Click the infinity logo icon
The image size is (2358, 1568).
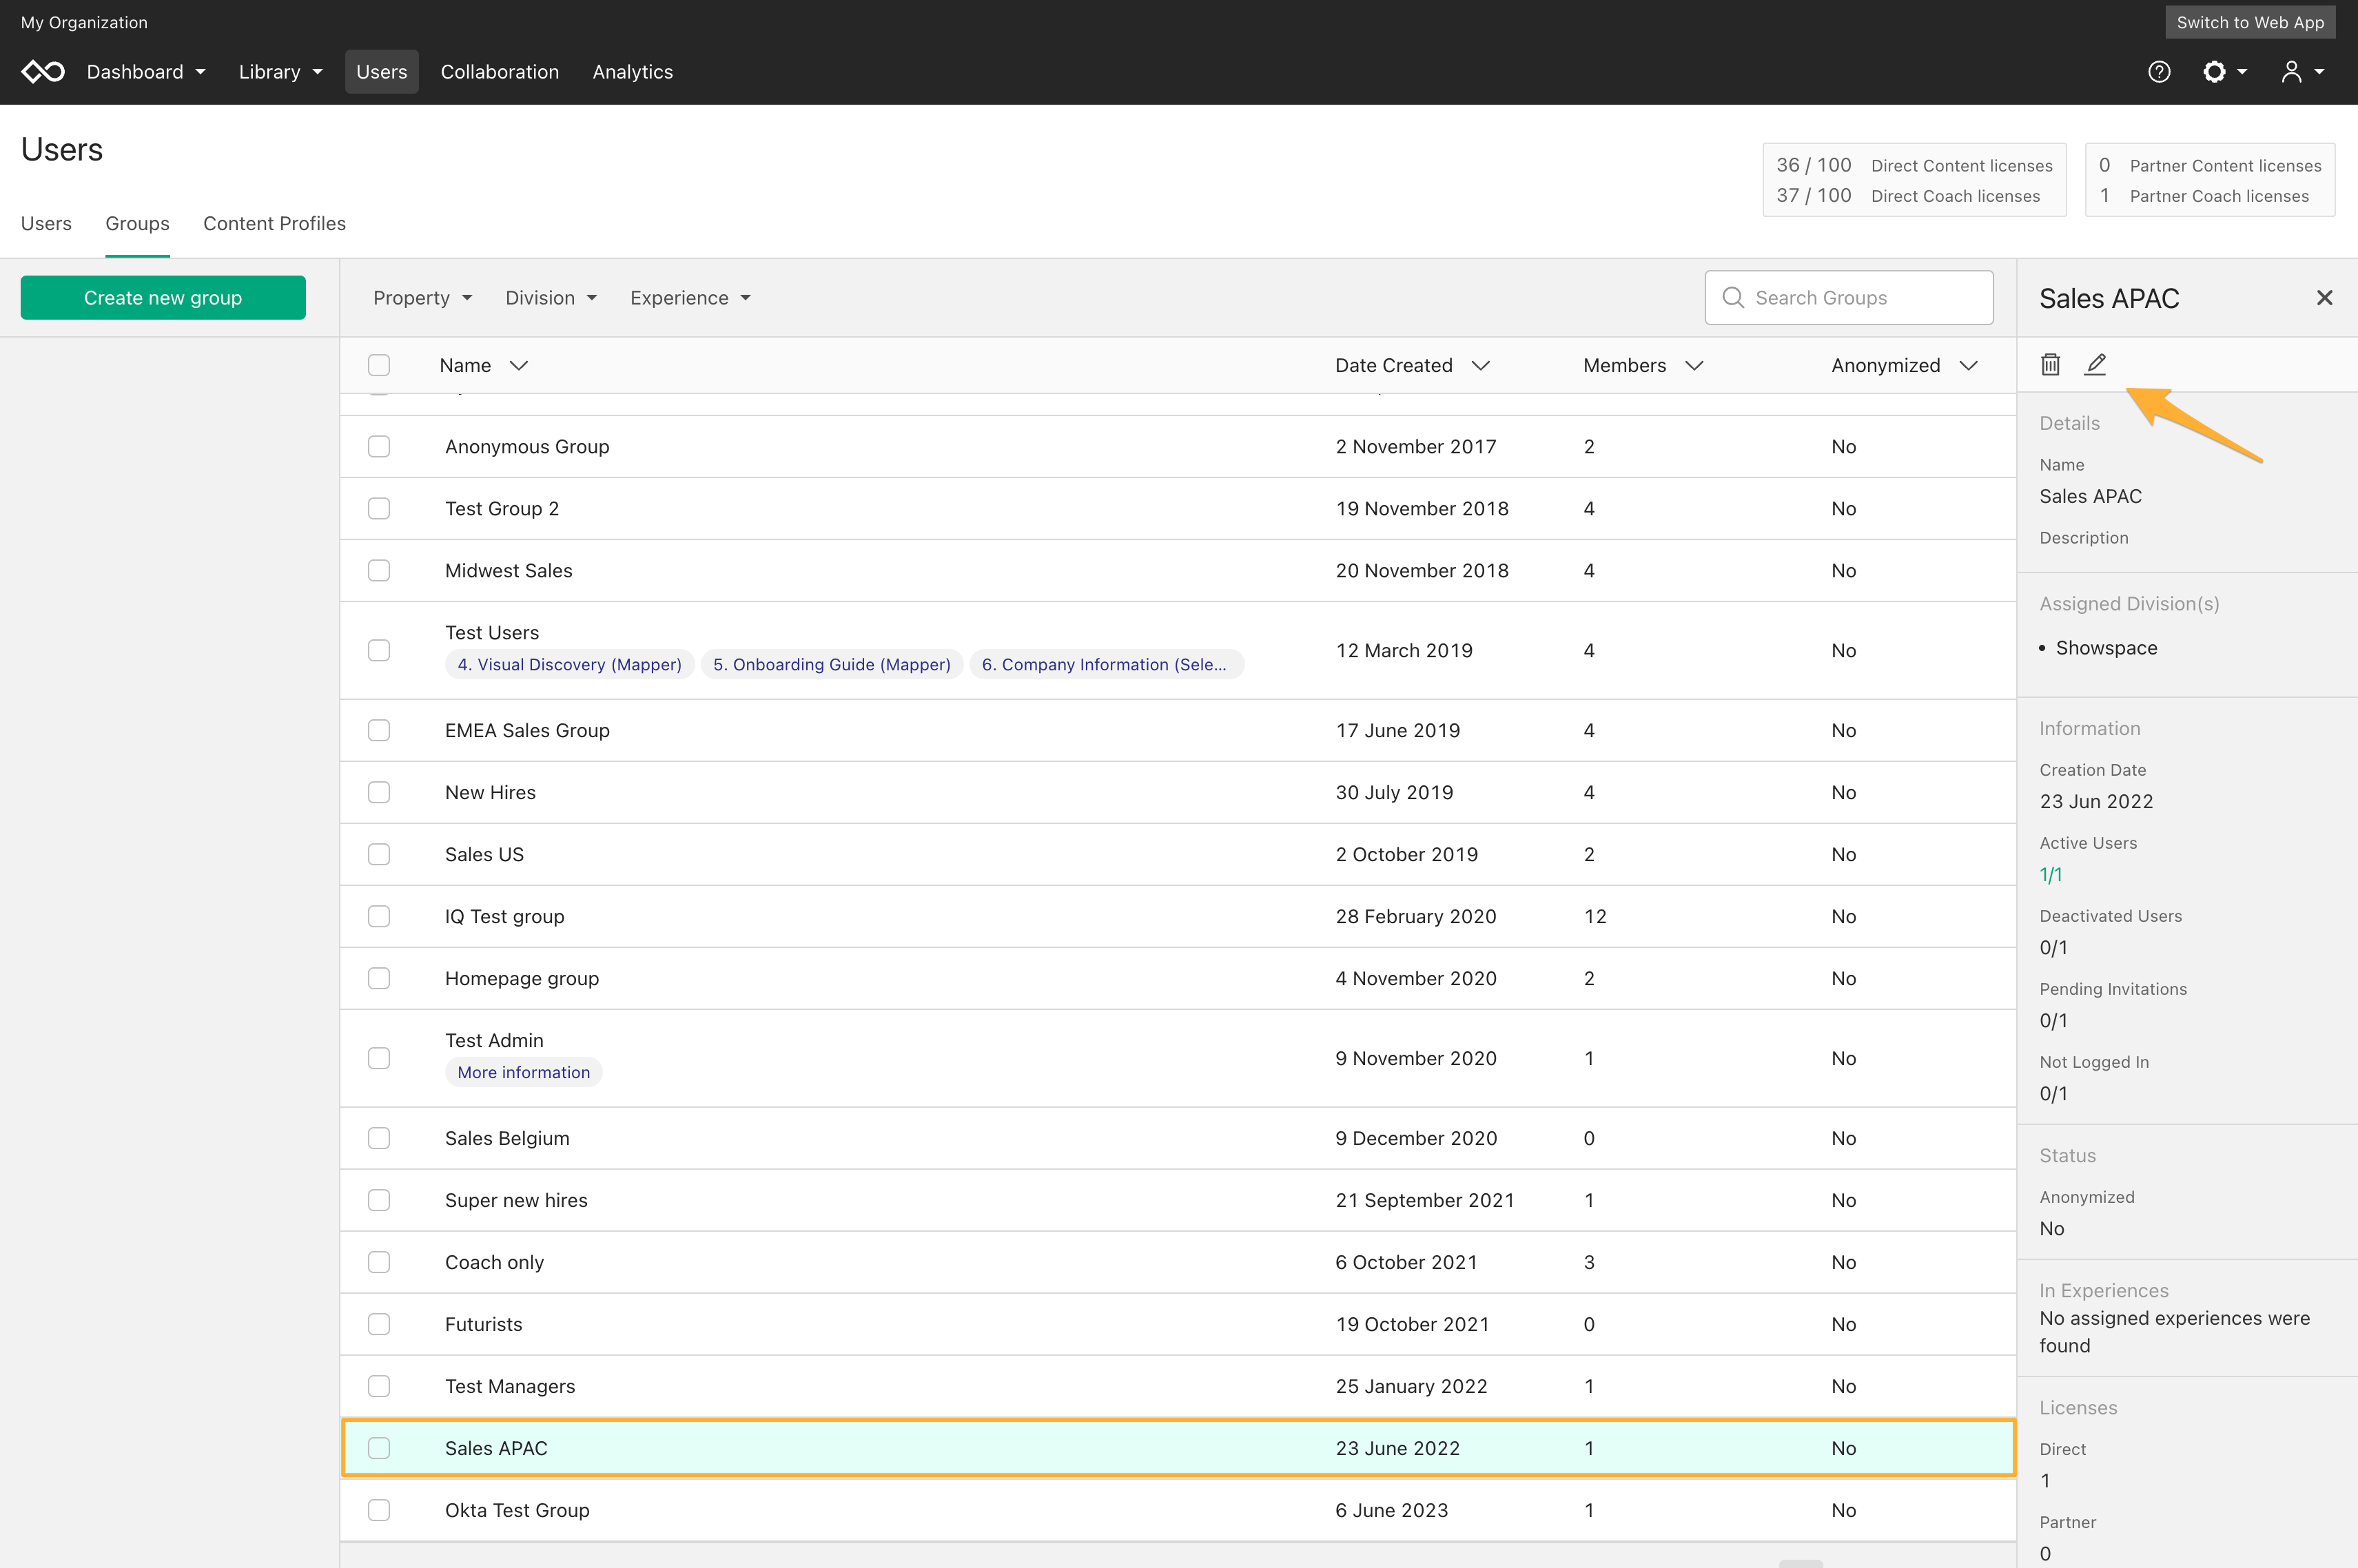click(x=43, y=72)
